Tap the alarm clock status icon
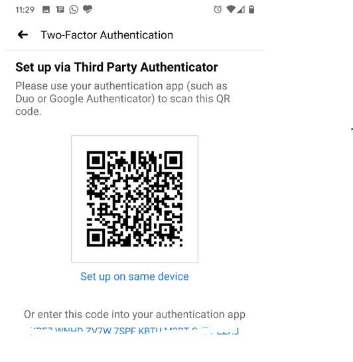Viewport: 353px width, 362px height. (218, 9)
